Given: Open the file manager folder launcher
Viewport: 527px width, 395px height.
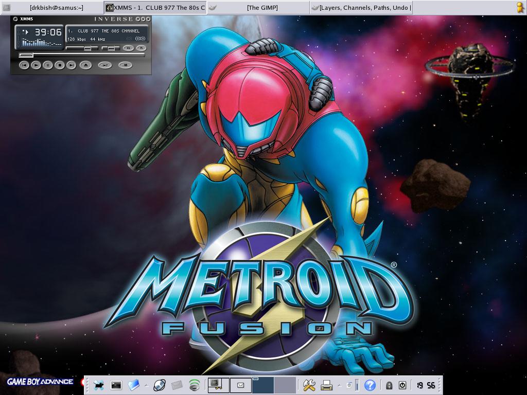Looking at the screenshot, I should [x=134, y=385].
